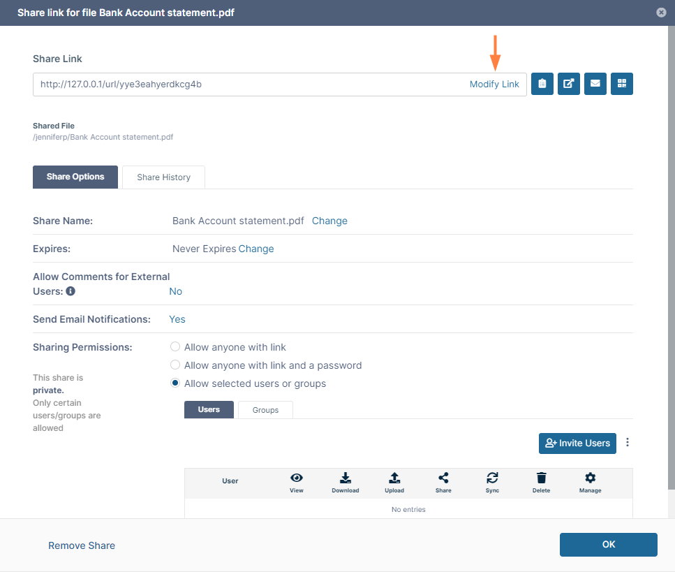Select Allow anyone with link and password
This screenshot has width=675, height=572.
[176, 365]
